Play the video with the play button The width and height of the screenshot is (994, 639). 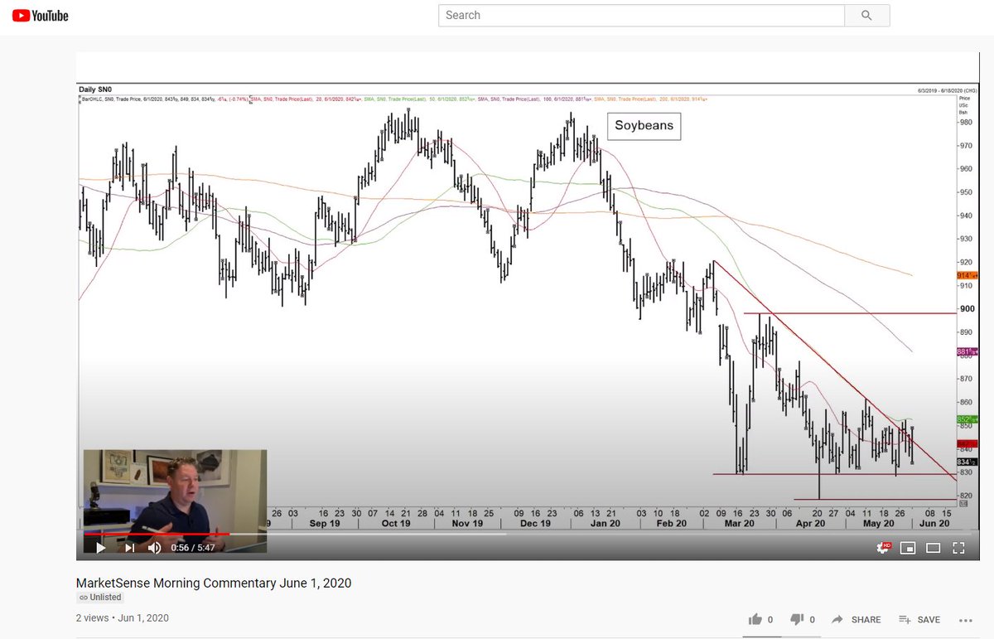100,548
